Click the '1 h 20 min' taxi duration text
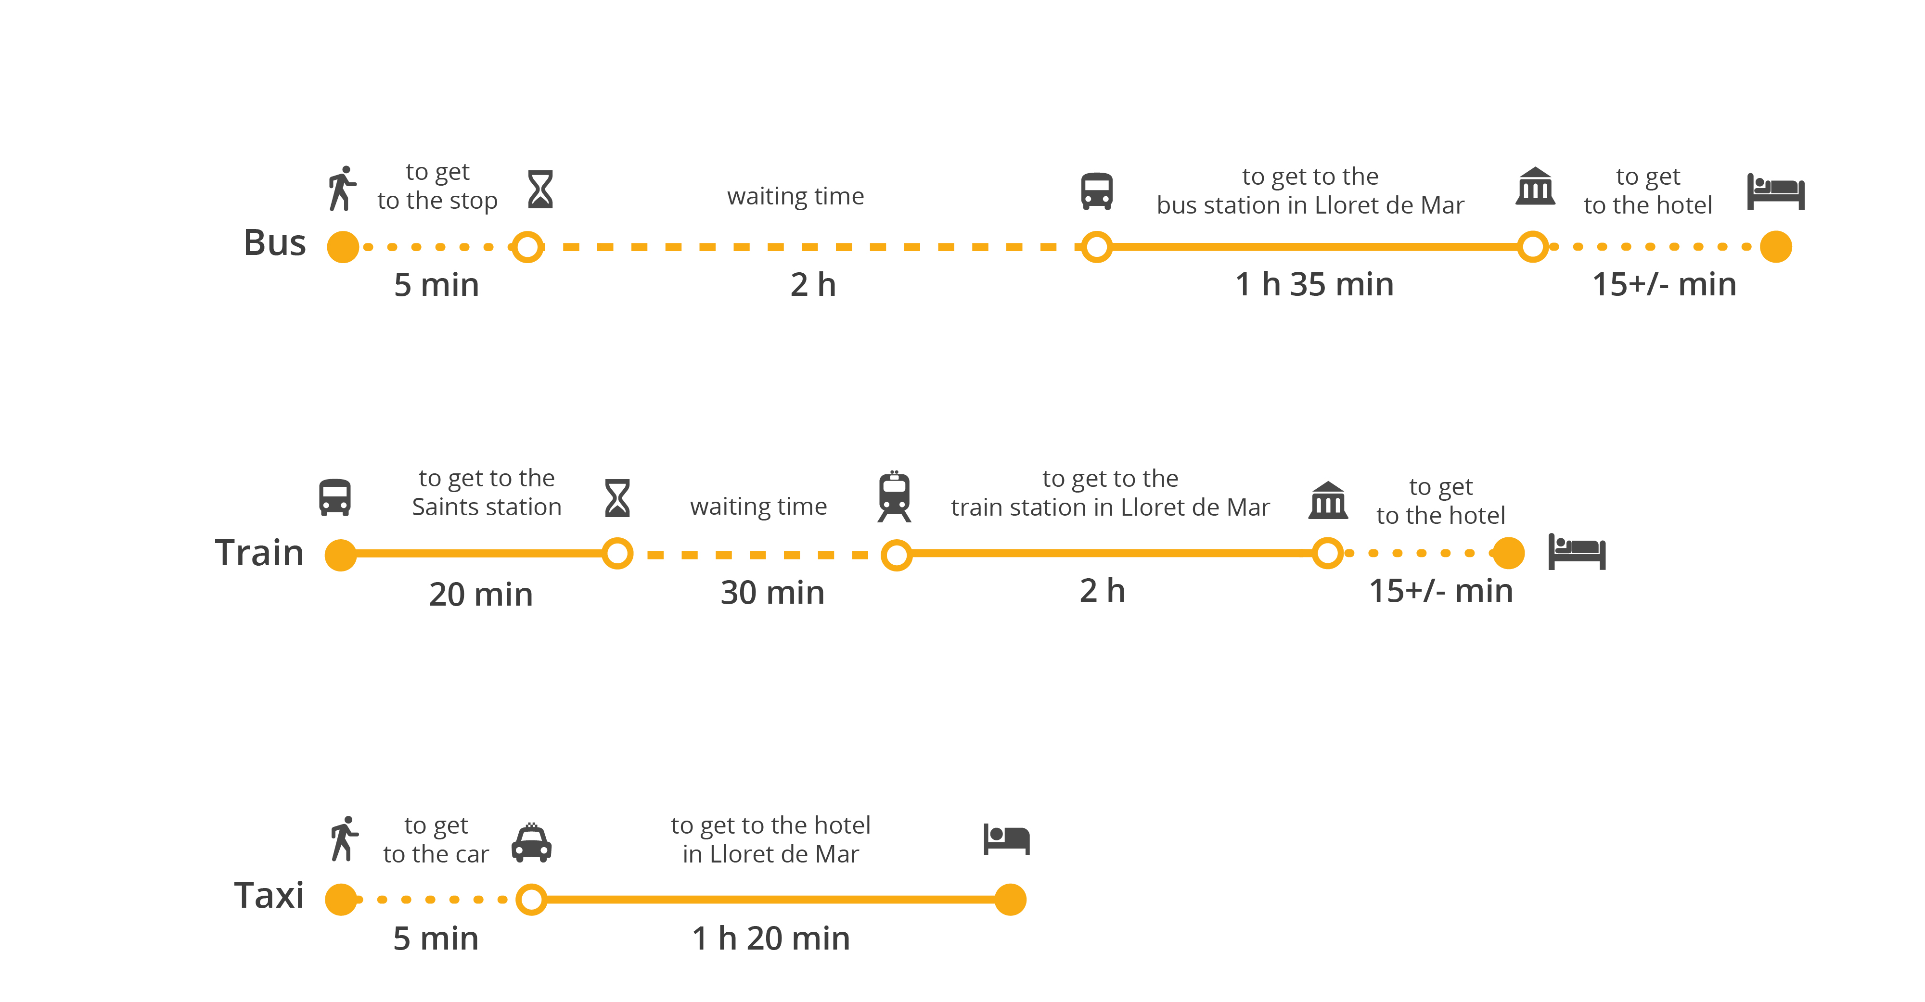 [771, 939]
